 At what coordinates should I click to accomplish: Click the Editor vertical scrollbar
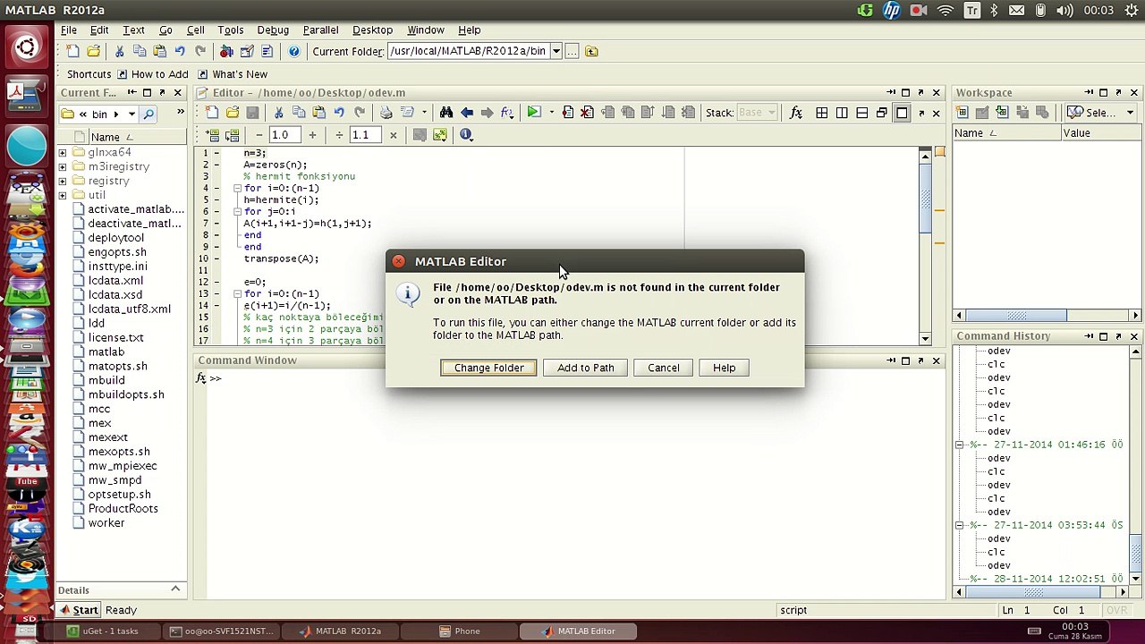point(926,248)
